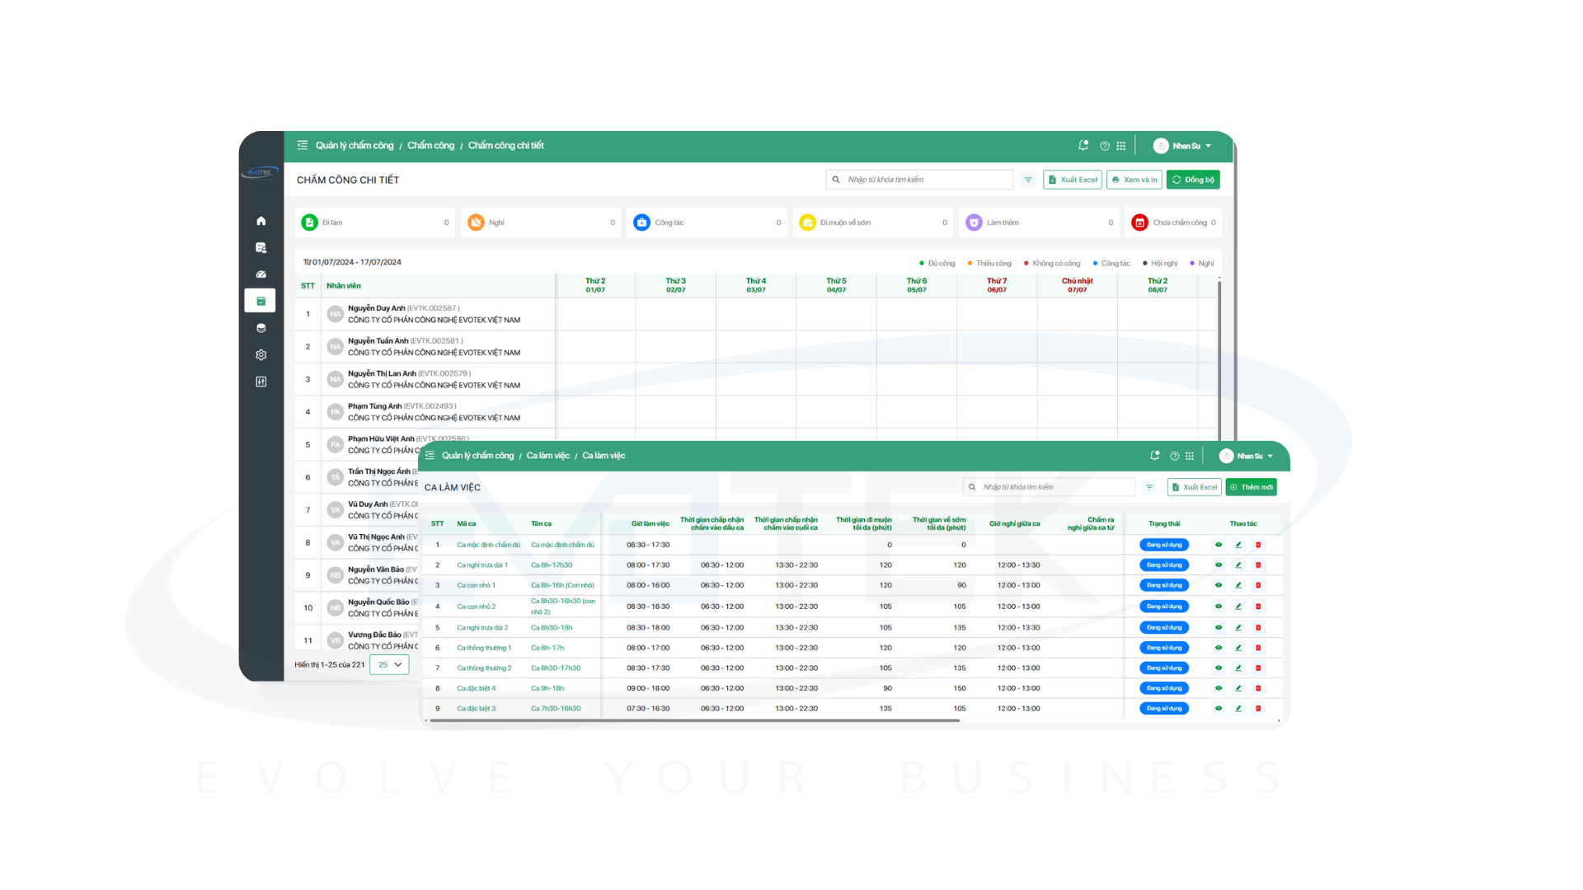Toggle the hamburger menu in Chấm công chi tiết header
1583x890 pixels.
point(303,145)
